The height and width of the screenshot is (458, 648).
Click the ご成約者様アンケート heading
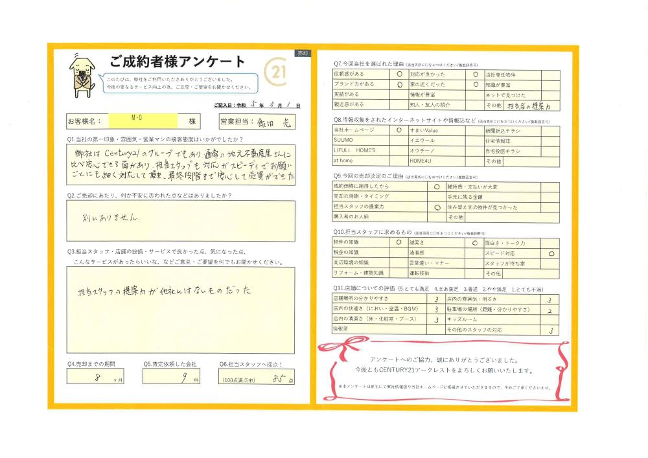coord(177,62)
